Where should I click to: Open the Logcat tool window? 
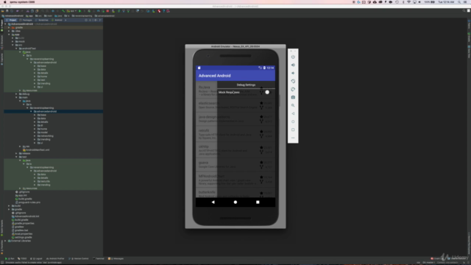click(x=37, y=258)
